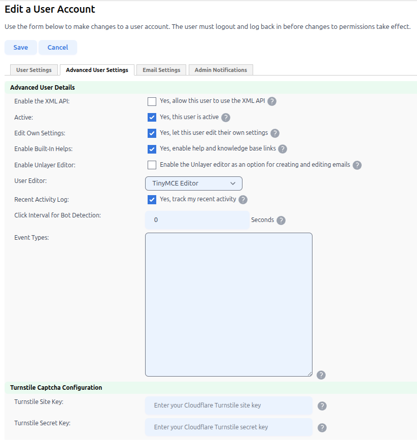Switch to User Settings tab
This screenshot has width=417, height=444.
(x=34, y=70)
